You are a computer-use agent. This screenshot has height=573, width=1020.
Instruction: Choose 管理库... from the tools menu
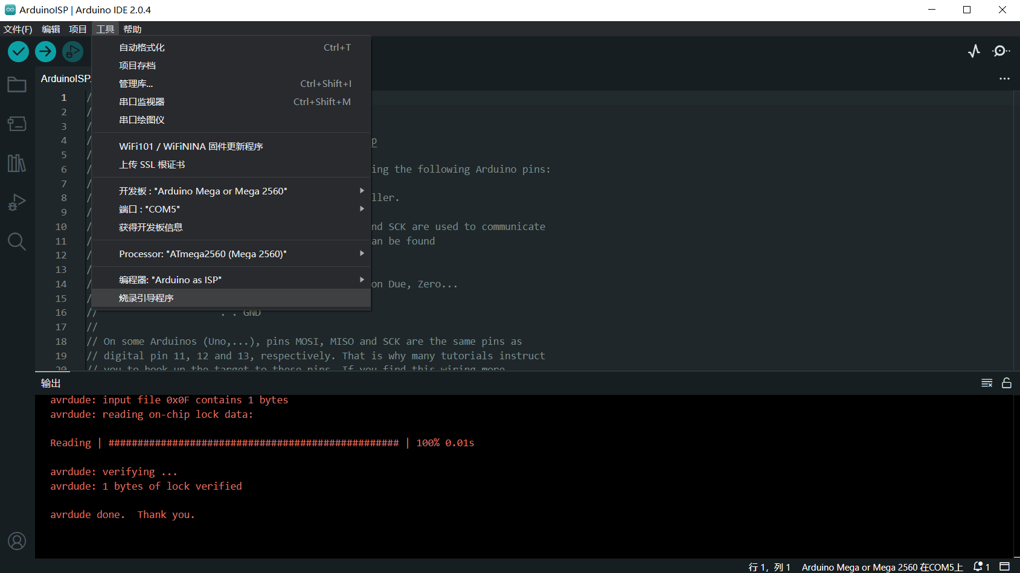tap(231, 84)
